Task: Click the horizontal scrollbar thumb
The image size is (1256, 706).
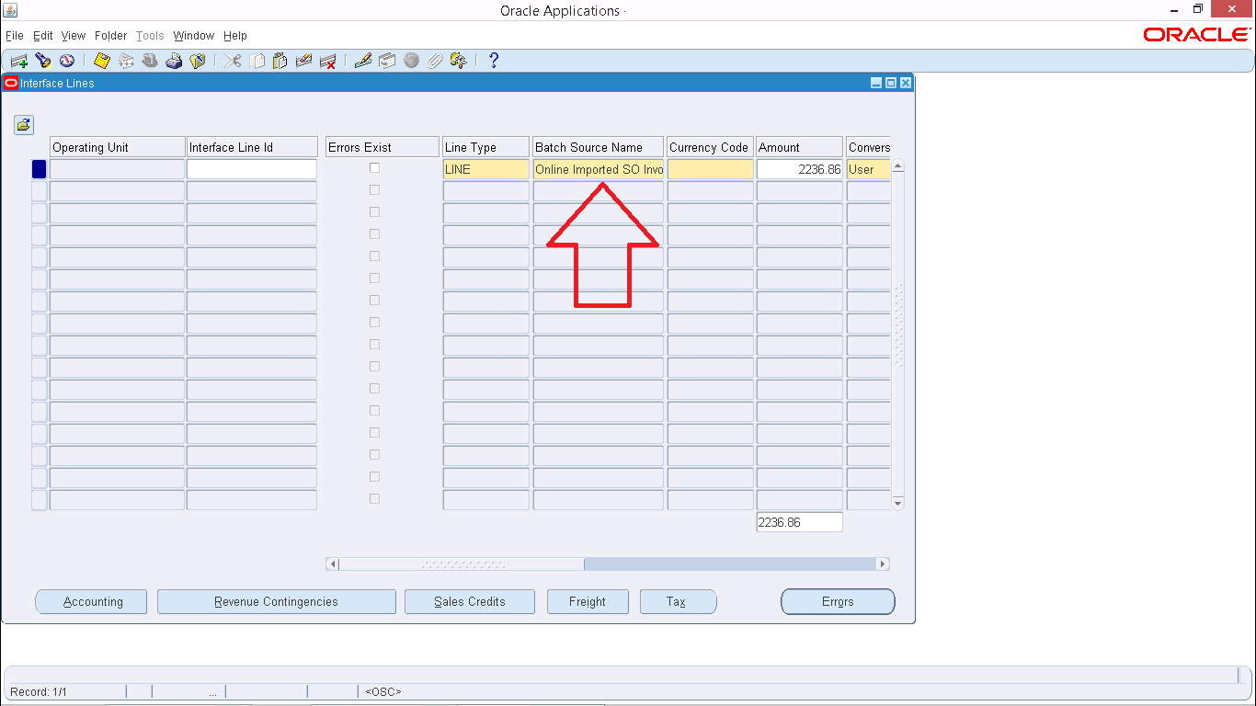Action: point(462,564)
